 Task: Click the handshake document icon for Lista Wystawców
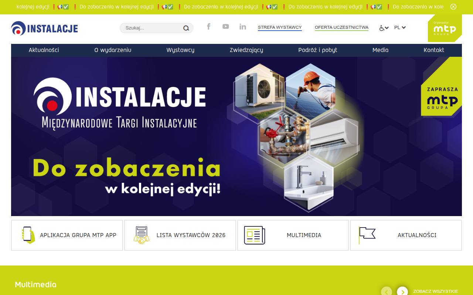tap(142, 235)
